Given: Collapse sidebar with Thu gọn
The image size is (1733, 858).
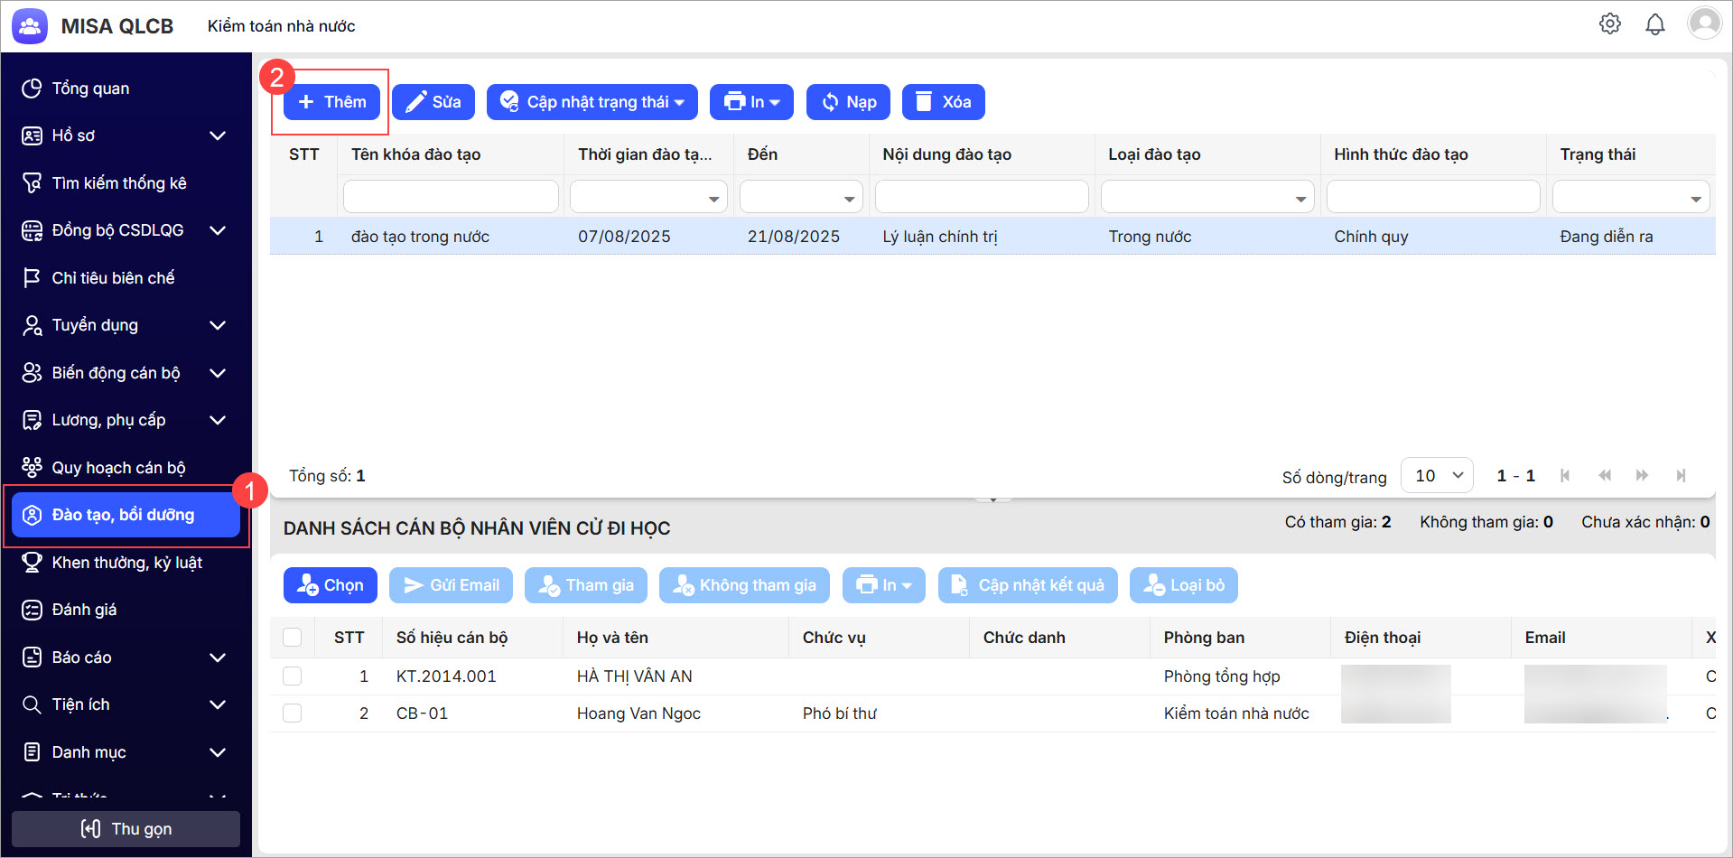Looking at the screenshot, I should [x=126, y=829].
